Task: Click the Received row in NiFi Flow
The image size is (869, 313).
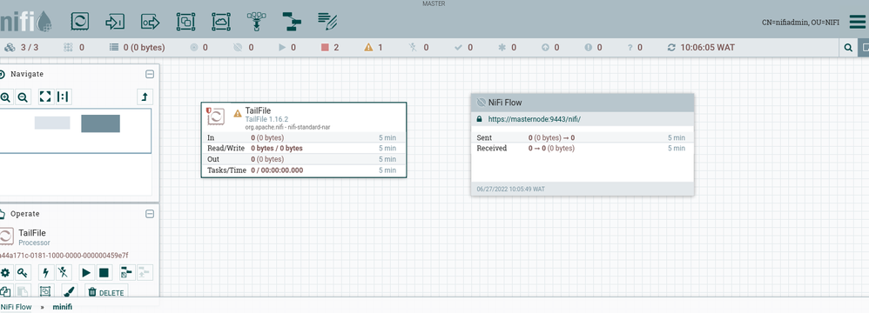Action: (582, 148)
